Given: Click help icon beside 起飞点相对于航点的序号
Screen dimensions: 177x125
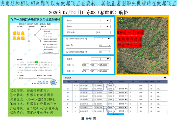Looking at the screenshot, I should click(x=86, y=39).
